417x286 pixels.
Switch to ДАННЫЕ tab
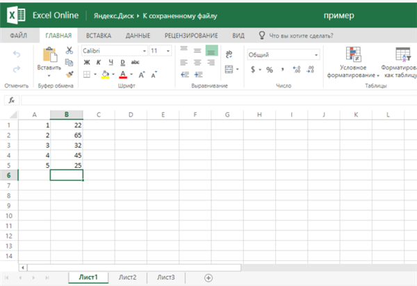point(138,35)
